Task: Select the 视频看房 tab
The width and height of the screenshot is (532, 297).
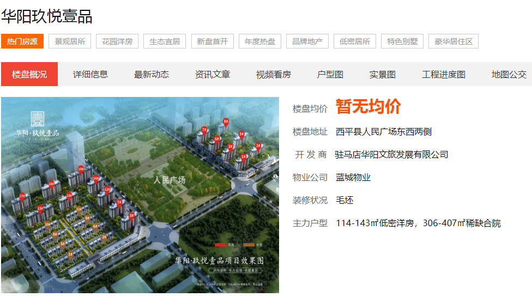Action: click(x=274, y=74)
